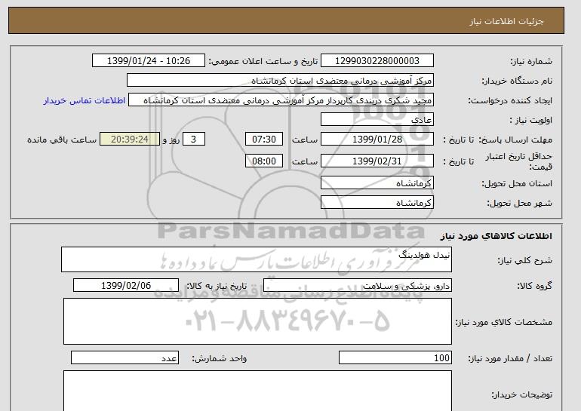
Task: Click the text روز و
Action: point(171,140)
